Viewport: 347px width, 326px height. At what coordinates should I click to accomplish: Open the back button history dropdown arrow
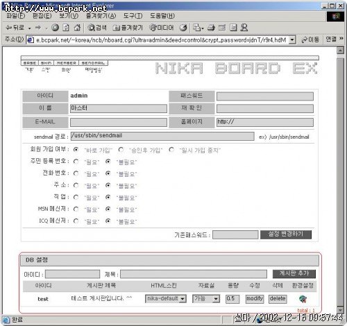point(30,28)
